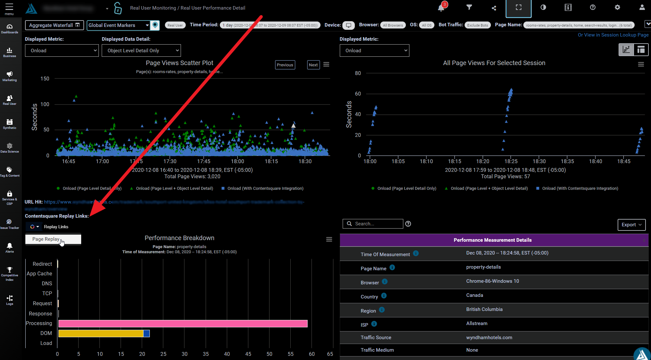Toggle fullscreen mode icon
Viewport: 651px width, 360px height.
[518, 7]
